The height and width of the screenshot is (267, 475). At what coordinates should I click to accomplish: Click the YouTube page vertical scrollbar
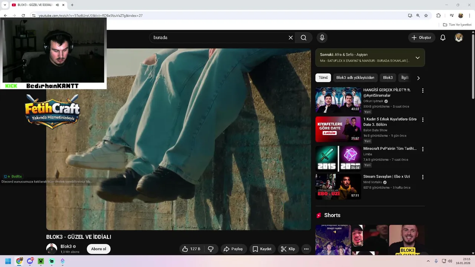pos(473,67)
